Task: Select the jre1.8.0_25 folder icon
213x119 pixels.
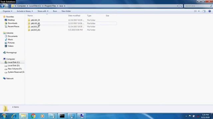Action: pos(29,26)
